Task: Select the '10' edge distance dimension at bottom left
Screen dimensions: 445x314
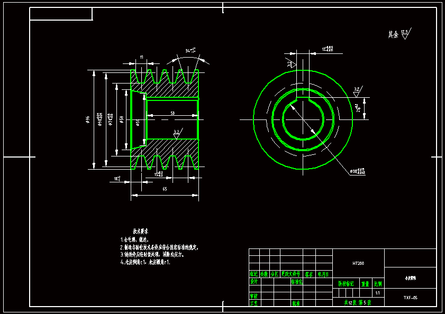Action: (x=117, y=179)
